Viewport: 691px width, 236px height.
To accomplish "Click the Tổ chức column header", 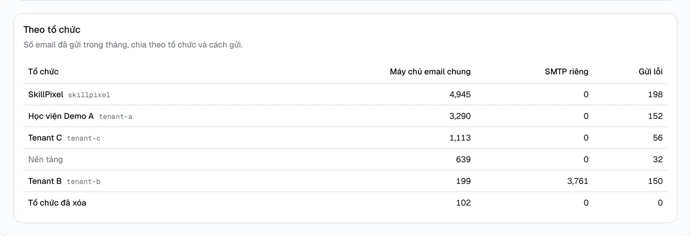I will [x=43, y=71].
